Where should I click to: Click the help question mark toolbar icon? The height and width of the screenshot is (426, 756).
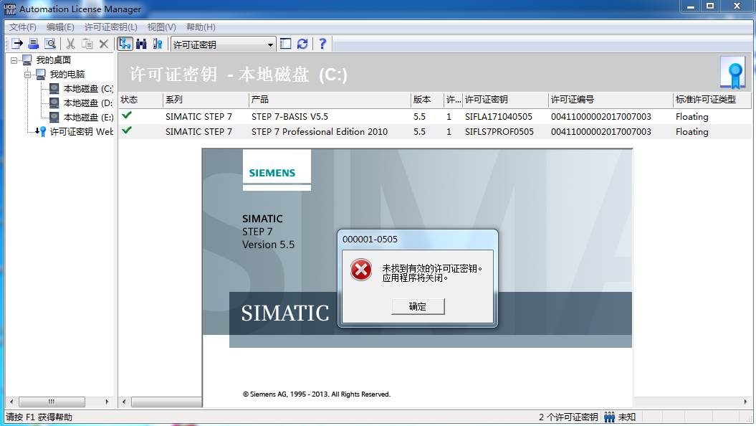click(x=322, y=44)
